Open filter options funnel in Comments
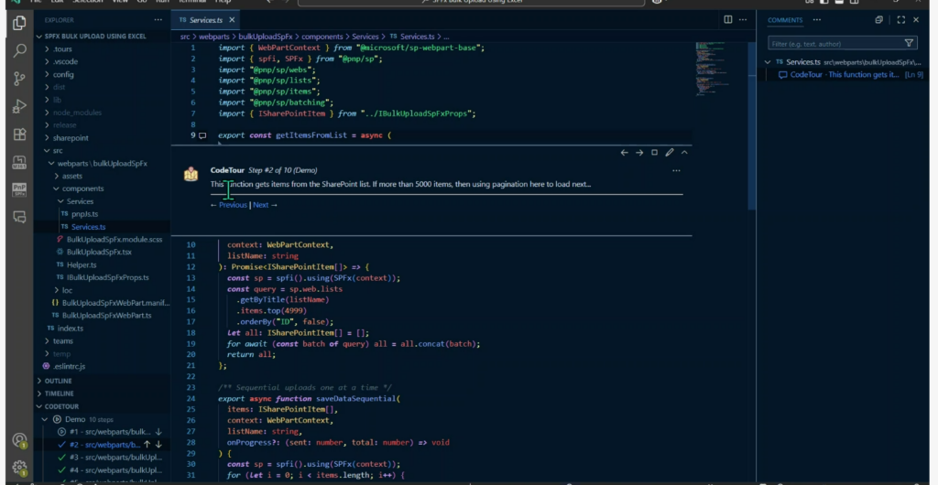Viewport: 938px width, 485px height. 909,43
